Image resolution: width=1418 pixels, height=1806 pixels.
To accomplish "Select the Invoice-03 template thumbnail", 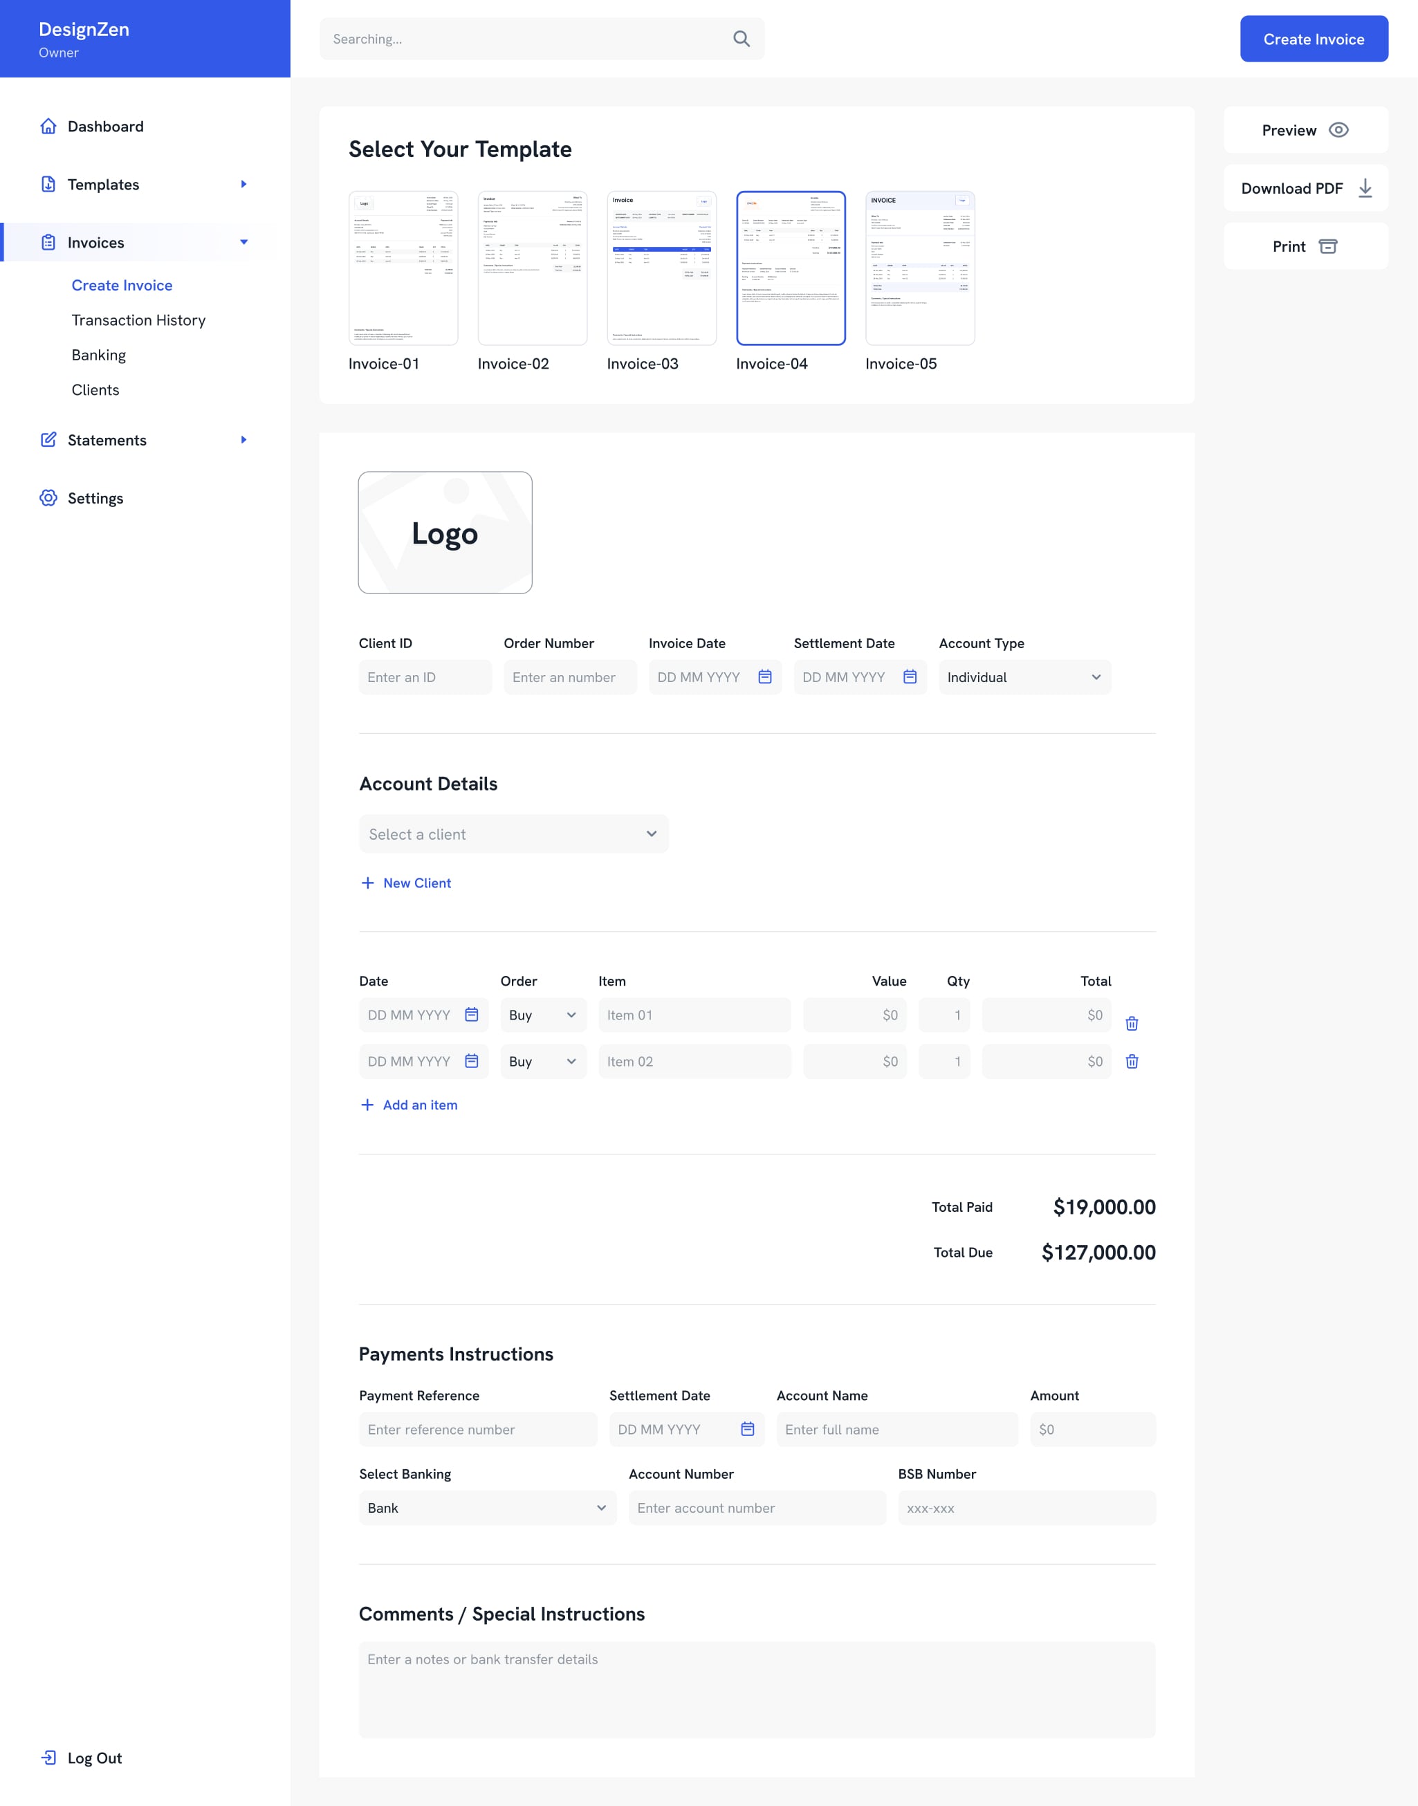I will (662, 268).
